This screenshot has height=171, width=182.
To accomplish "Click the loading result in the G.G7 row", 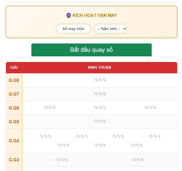I will [100, 94].
